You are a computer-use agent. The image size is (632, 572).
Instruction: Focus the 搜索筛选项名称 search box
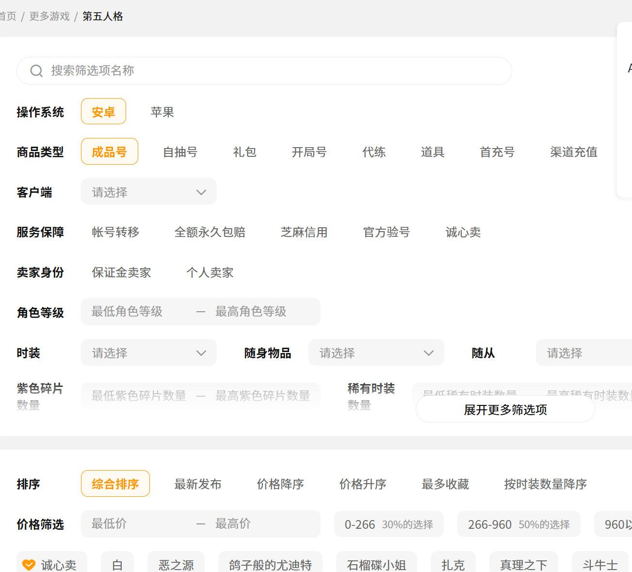272,71
